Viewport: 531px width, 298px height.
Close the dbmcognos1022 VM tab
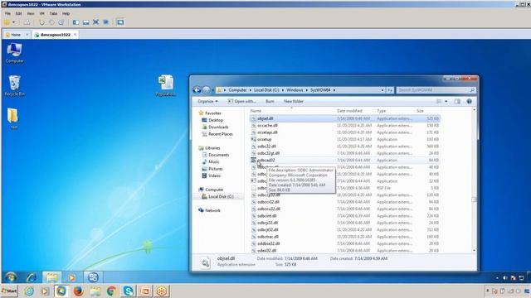tap(76, 35)
